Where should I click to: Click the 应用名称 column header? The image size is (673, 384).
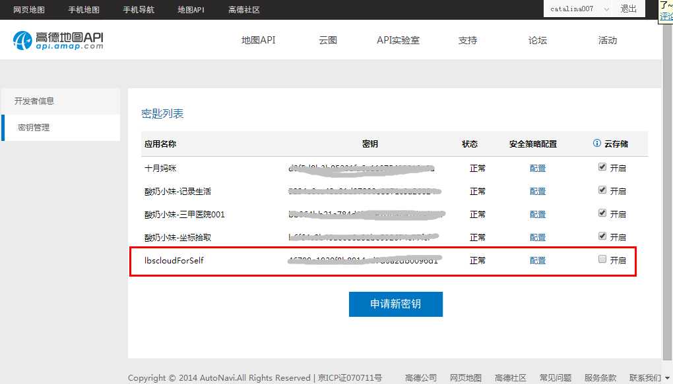[x=160, y=144]
